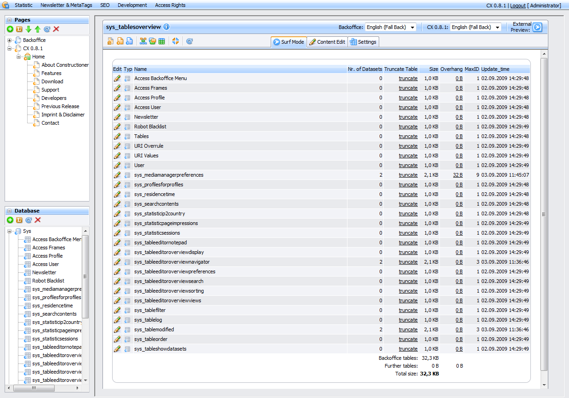Click the Database tree horizontal scrollbar
The image size is (569, 398).
[33, 388]
